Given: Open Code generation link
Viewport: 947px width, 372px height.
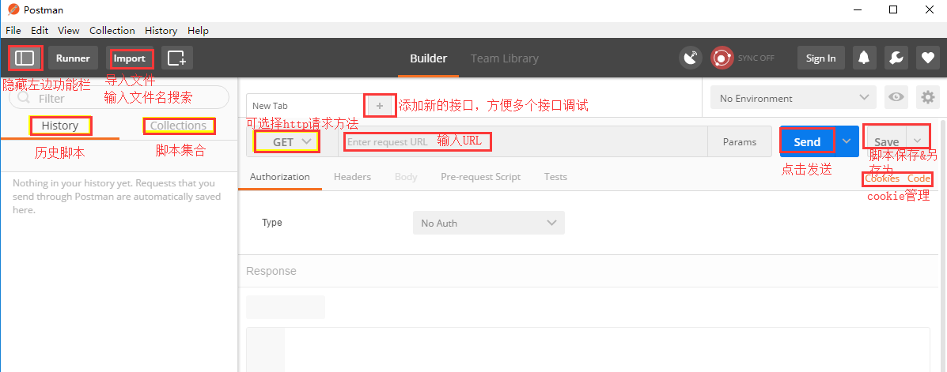Looking at the screenshot, I should coord(919,178).
